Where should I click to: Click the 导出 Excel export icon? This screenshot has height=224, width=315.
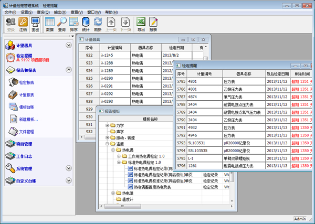(x=141, y=22)
